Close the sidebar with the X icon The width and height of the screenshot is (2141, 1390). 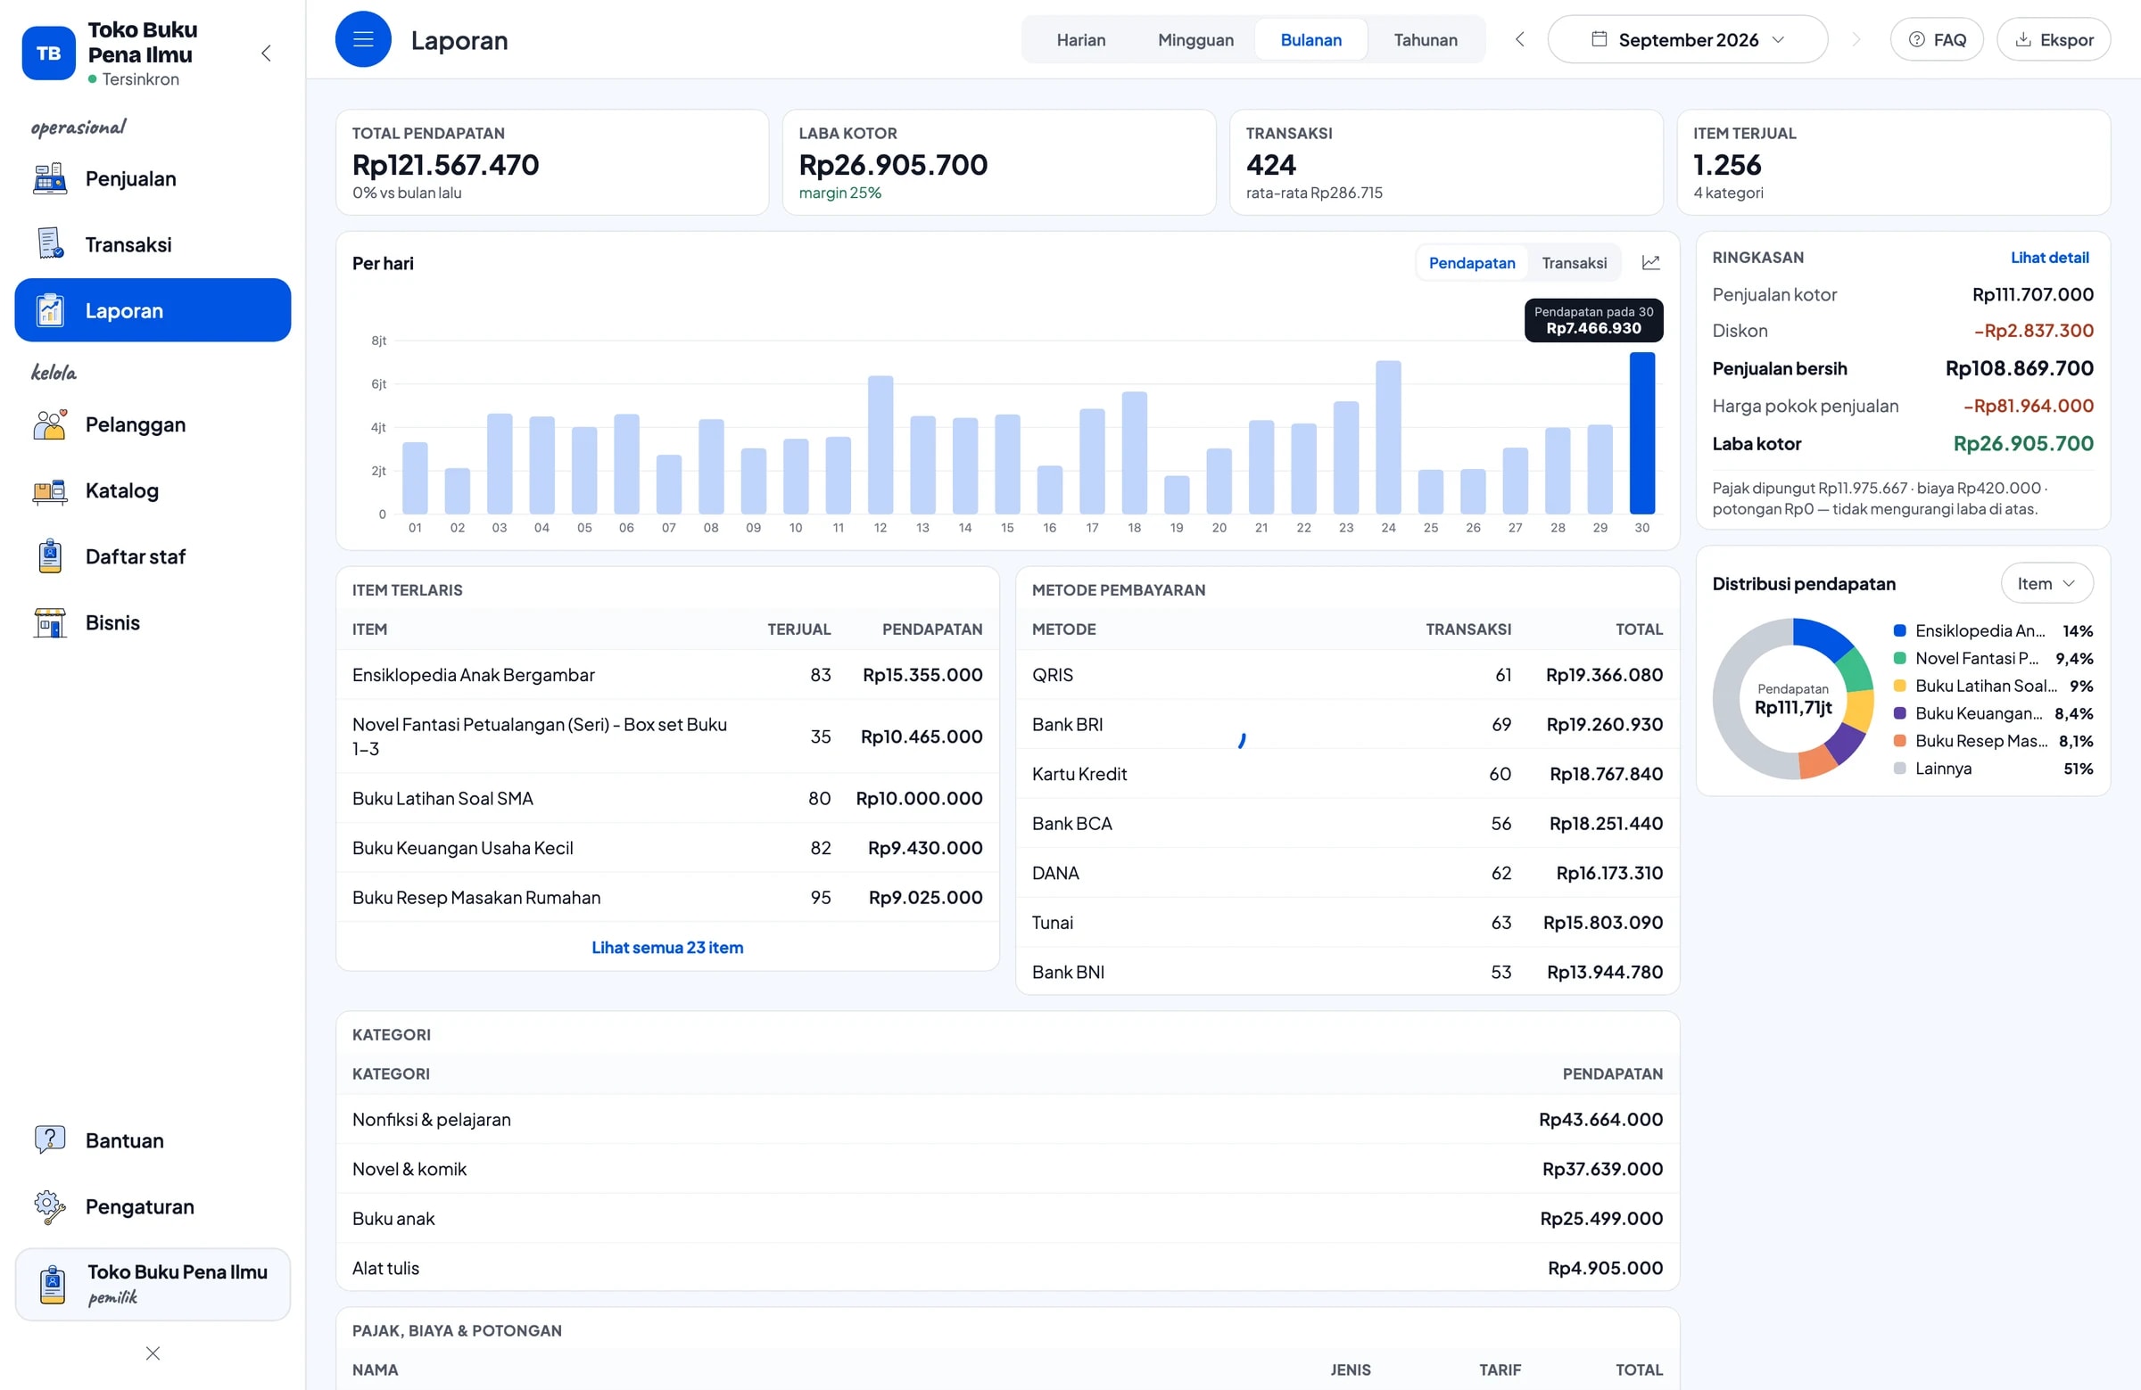pyautogui.click(x=153, y=1353)
